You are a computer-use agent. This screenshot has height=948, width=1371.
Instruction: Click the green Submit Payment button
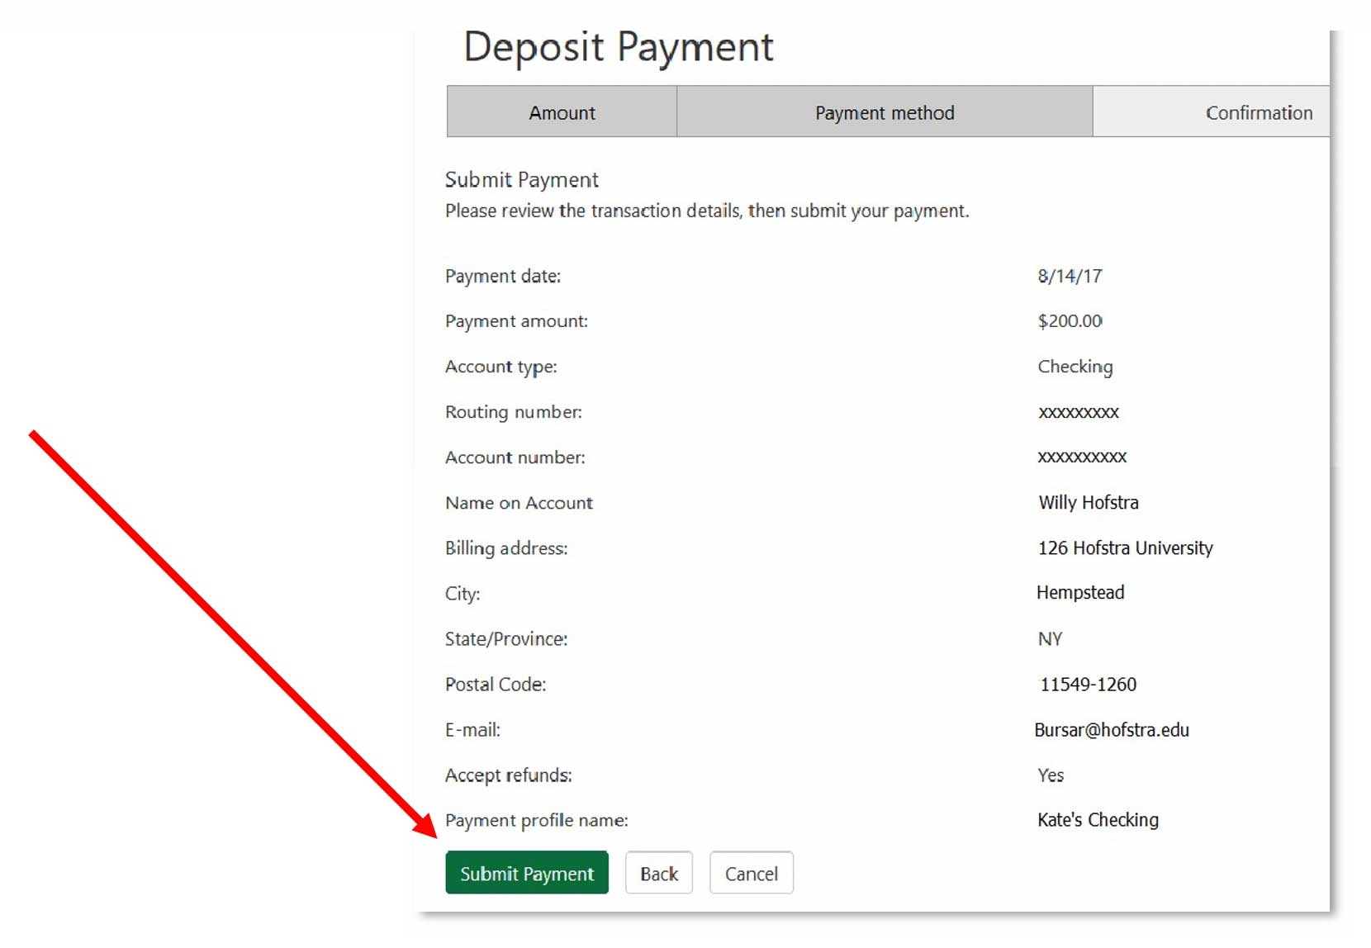pos(526,873)
